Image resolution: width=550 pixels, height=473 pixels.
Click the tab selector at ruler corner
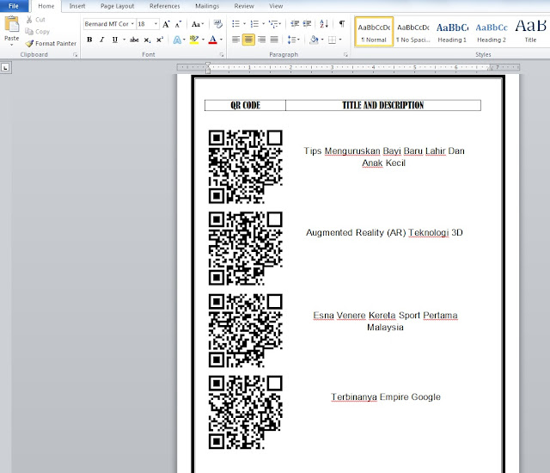tap(6, 67)
